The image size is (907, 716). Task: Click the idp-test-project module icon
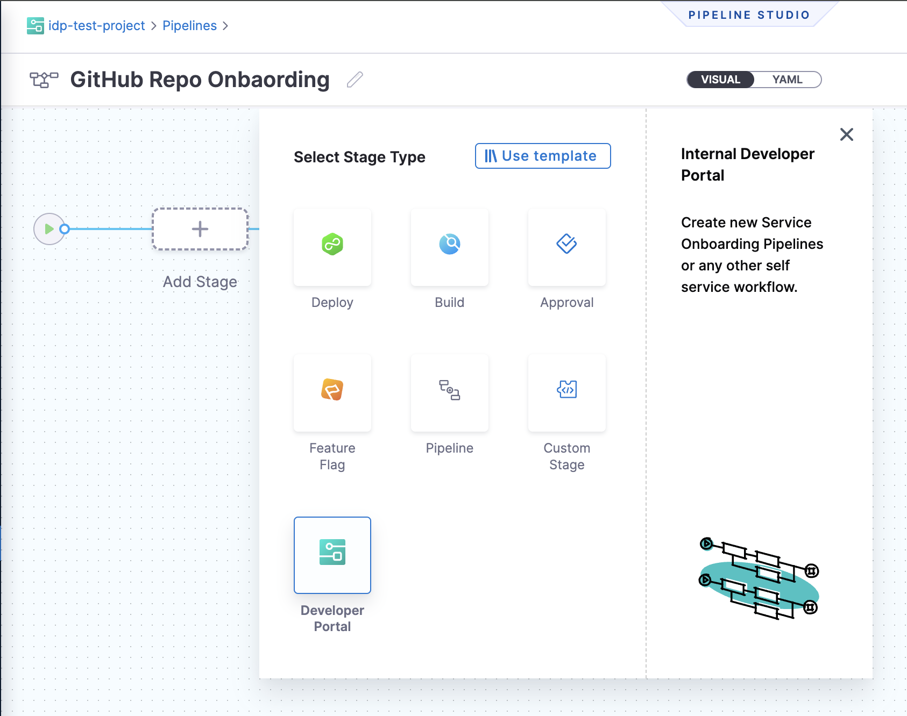click(36, 26)
